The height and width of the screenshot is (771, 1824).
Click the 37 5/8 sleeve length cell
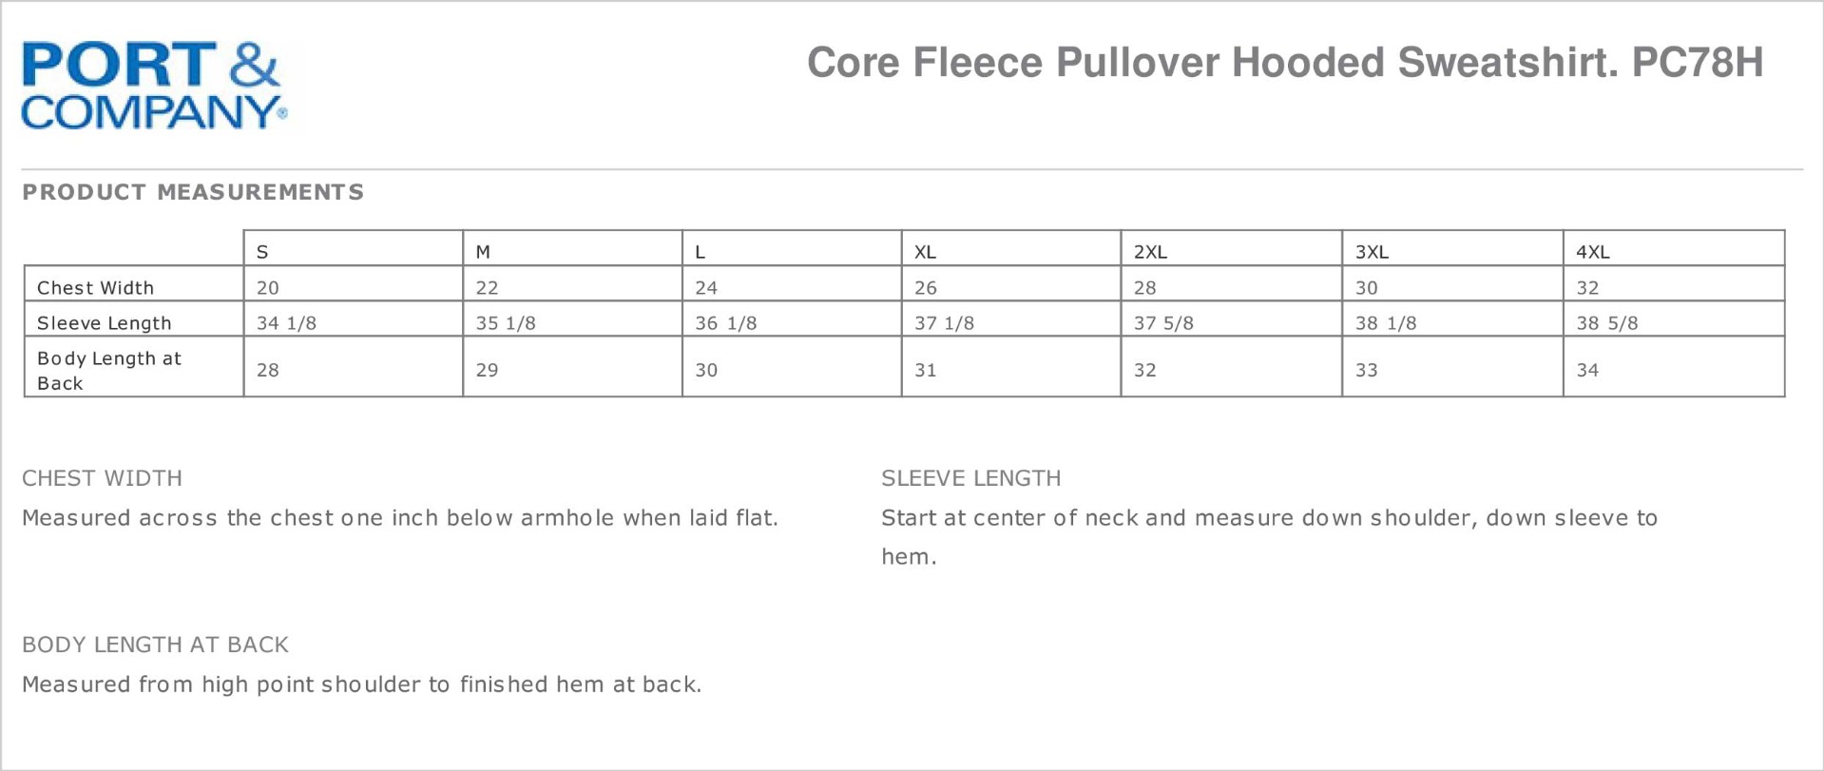[x=1163, y=323]
